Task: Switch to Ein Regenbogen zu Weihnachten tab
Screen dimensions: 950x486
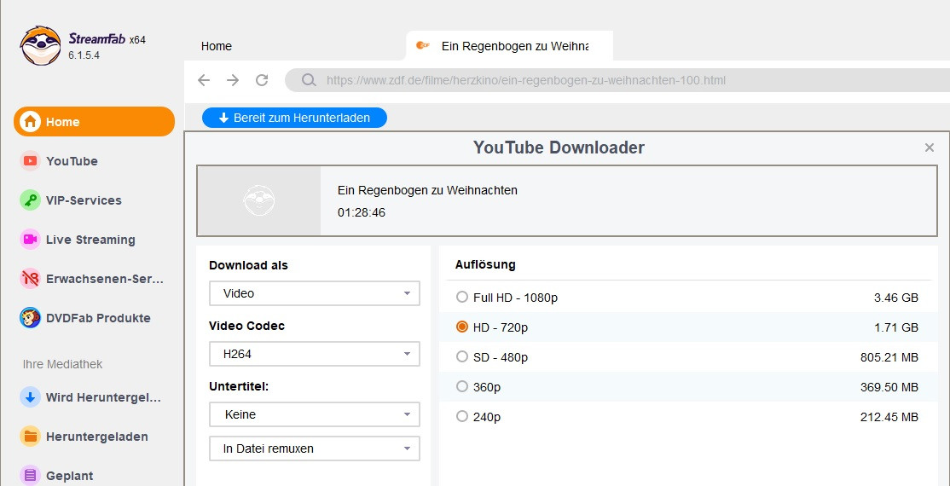Action: pyautogui.click(x=513, y=46)
